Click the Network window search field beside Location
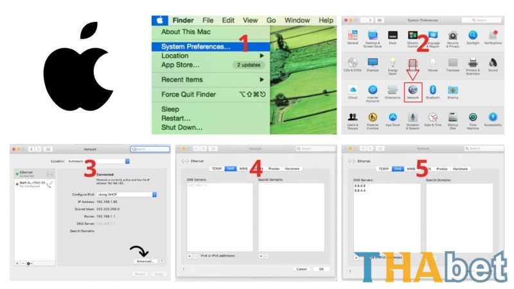This screenshot has height=289, width=514. pyautogui.click(x=150, y=149)
